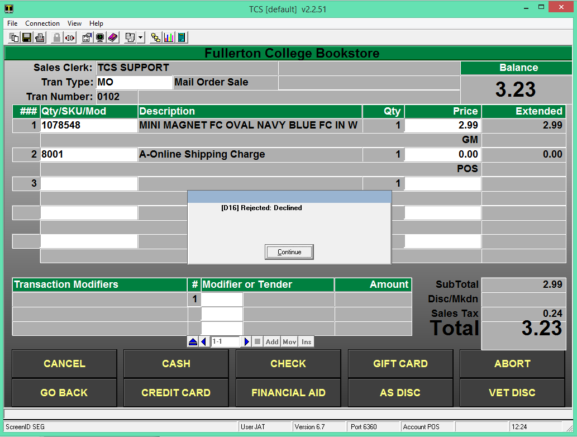Open the Help menu
This screenshot has width=577, height=437.
tap(96, 23)
